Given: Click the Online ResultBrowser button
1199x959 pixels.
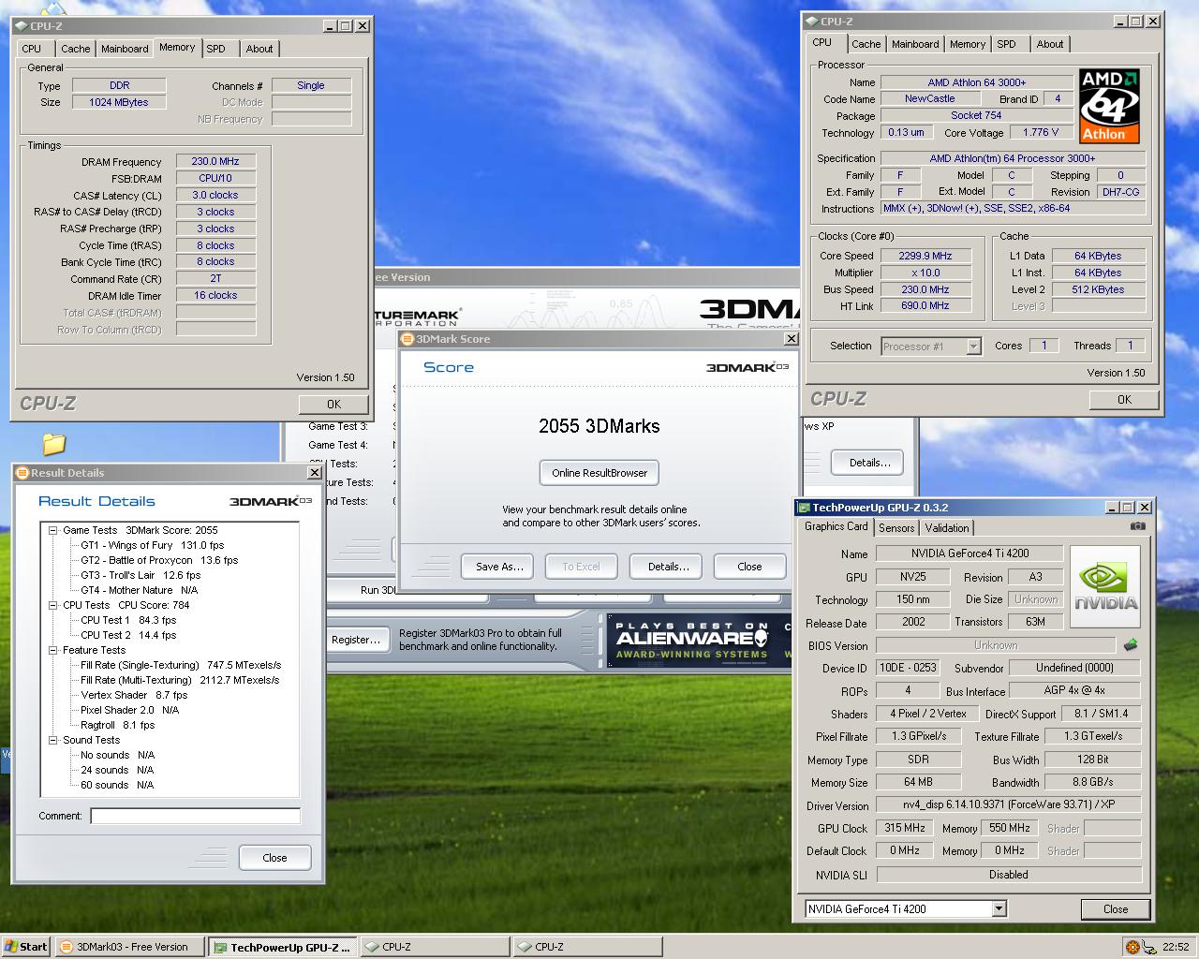Looking at the screenshot, I should click(599, 473).
